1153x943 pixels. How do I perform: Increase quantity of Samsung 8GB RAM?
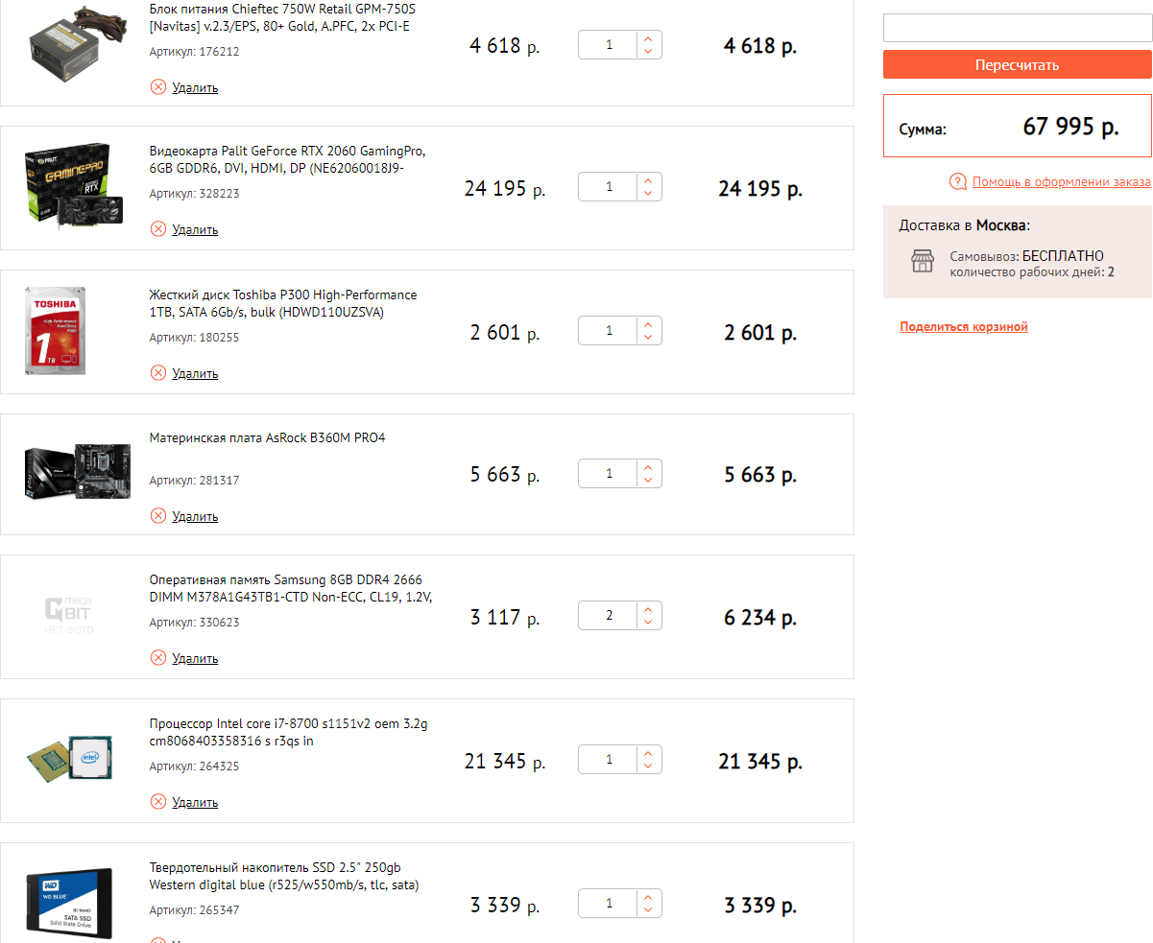(648, 609)
